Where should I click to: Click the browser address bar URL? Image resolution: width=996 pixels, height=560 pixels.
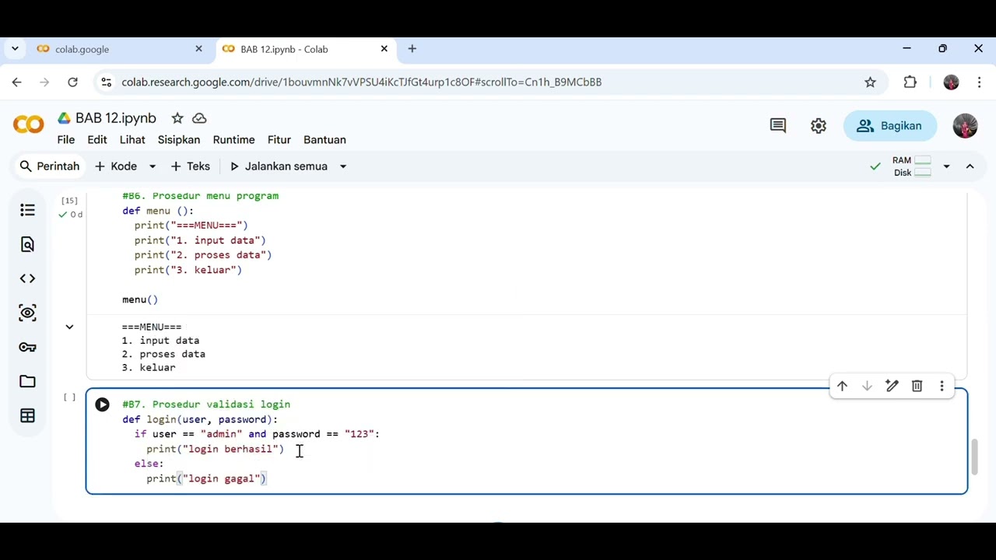coord(361,82)
